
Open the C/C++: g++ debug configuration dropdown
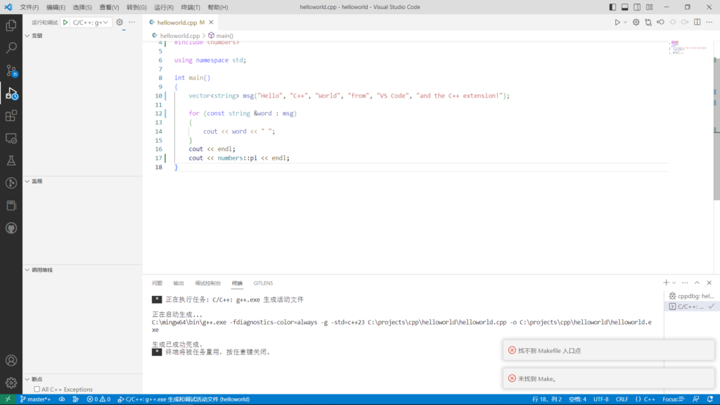91,22
